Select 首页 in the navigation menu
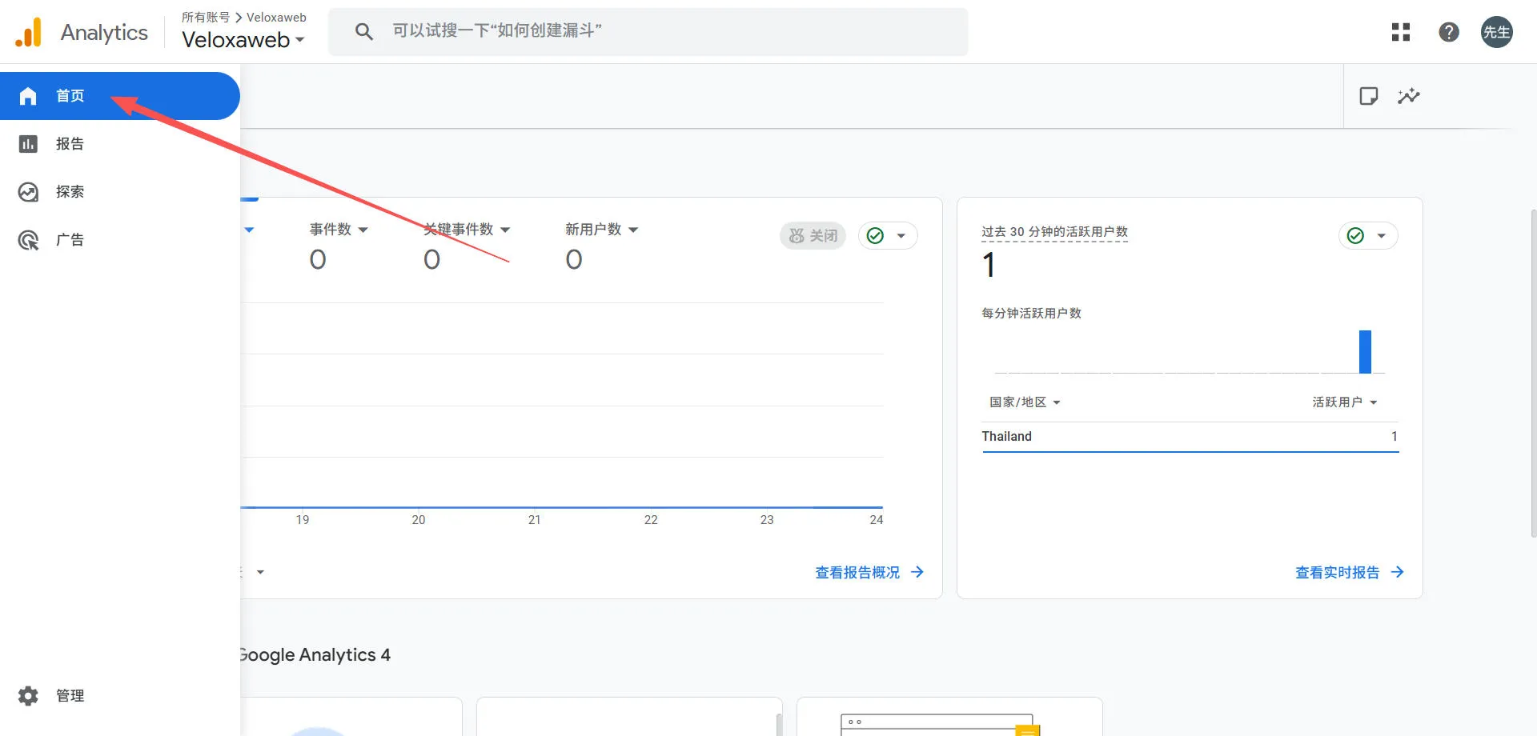This screenshot has width=1537, height=736. 70,95
